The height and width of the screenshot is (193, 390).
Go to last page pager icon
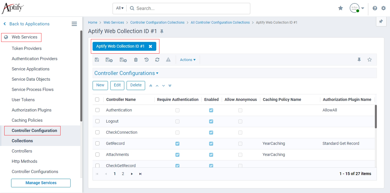coord(140,174)
